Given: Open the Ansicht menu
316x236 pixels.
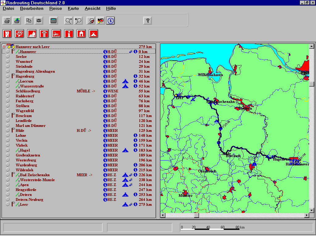Looking at the screenshot, I should [93, 8].
